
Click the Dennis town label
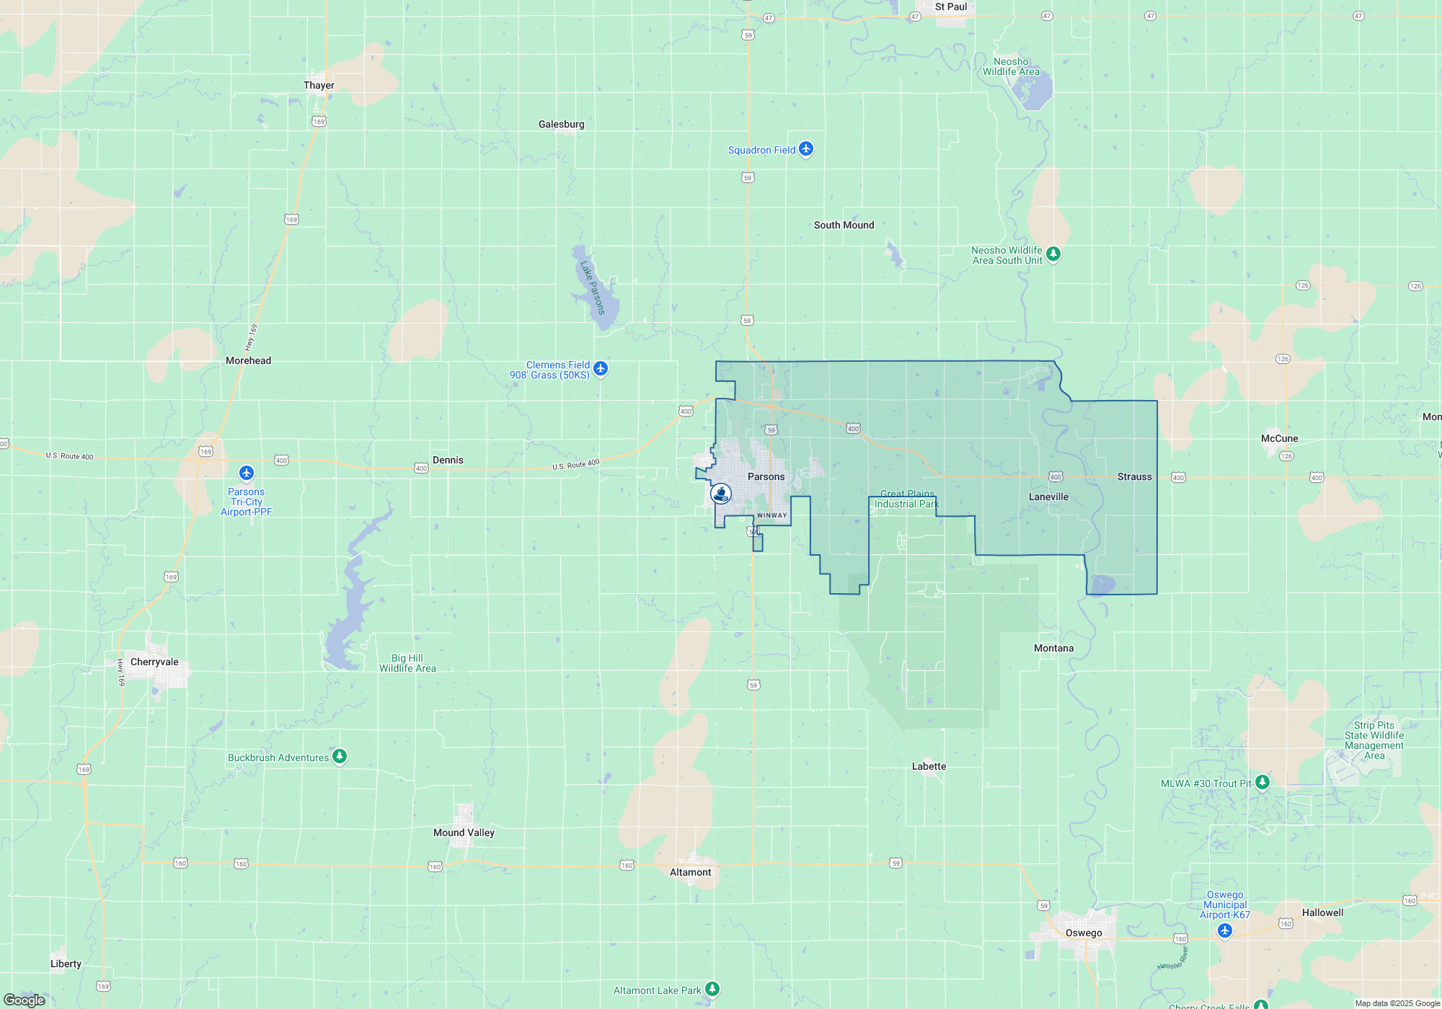point(448,460)
